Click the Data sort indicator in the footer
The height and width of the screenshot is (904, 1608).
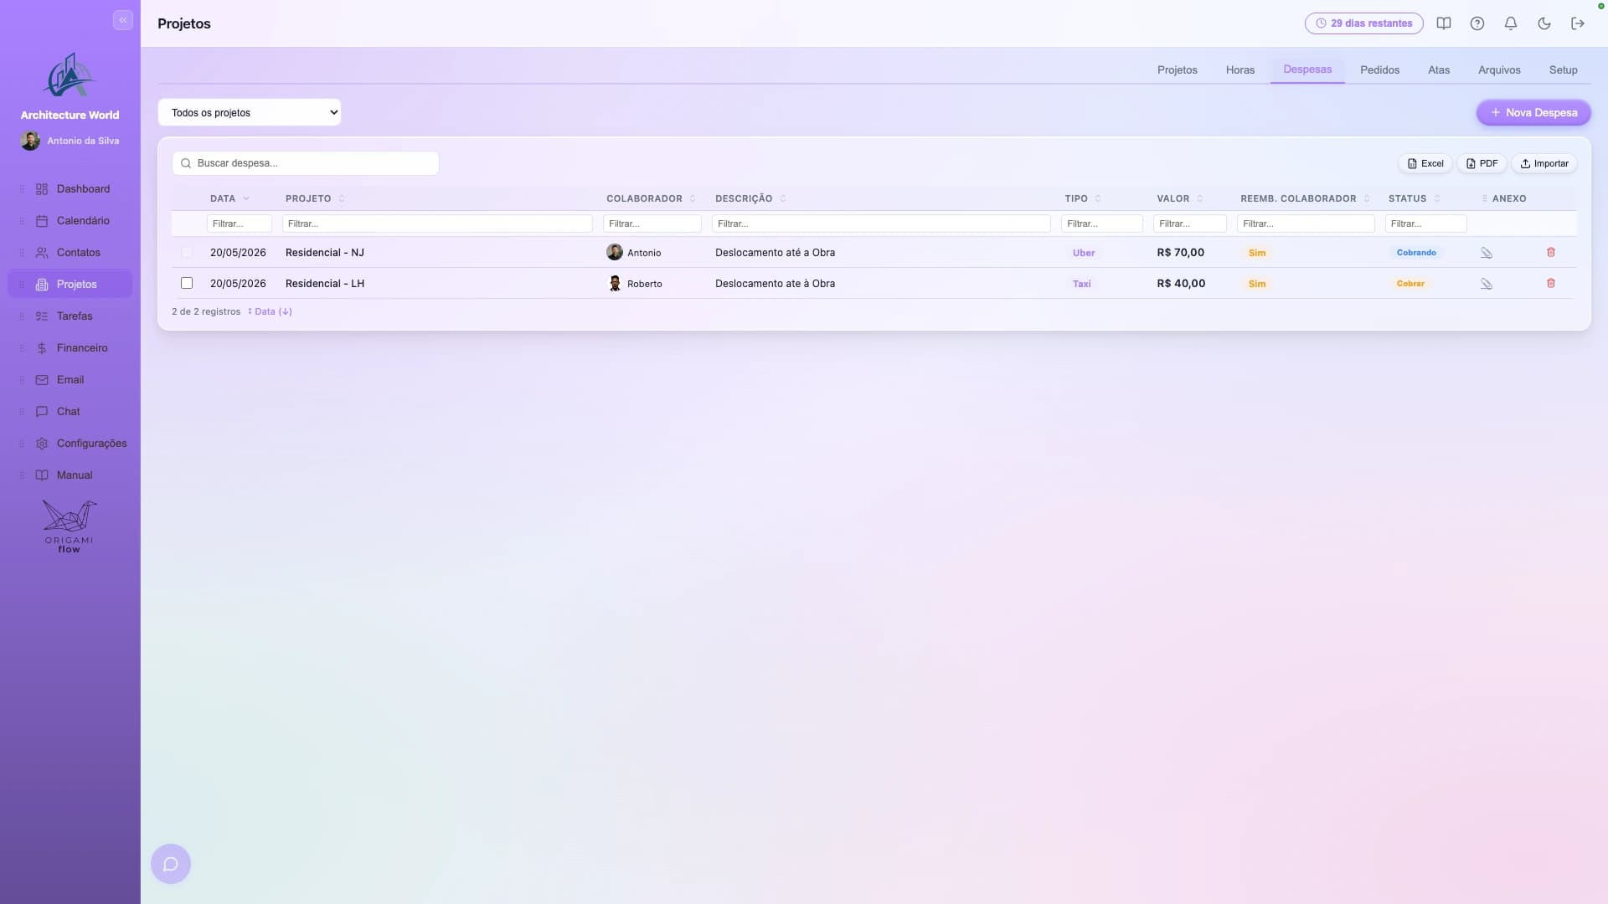270,311
